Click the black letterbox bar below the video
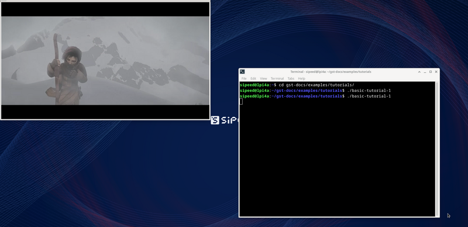This screenshot has width=468, height=227. pyautogui.click(x=105, y=112)
